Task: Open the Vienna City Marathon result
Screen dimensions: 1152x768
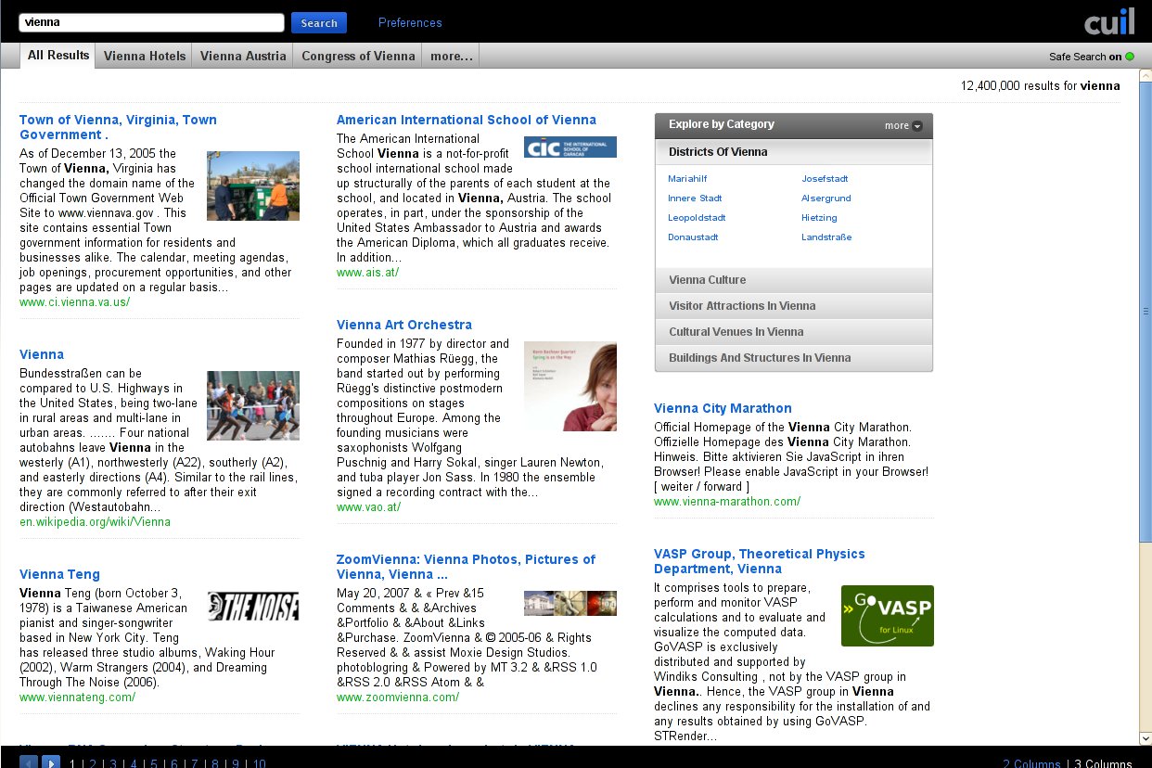Action: pyautogui.click(x=723, y=408)
